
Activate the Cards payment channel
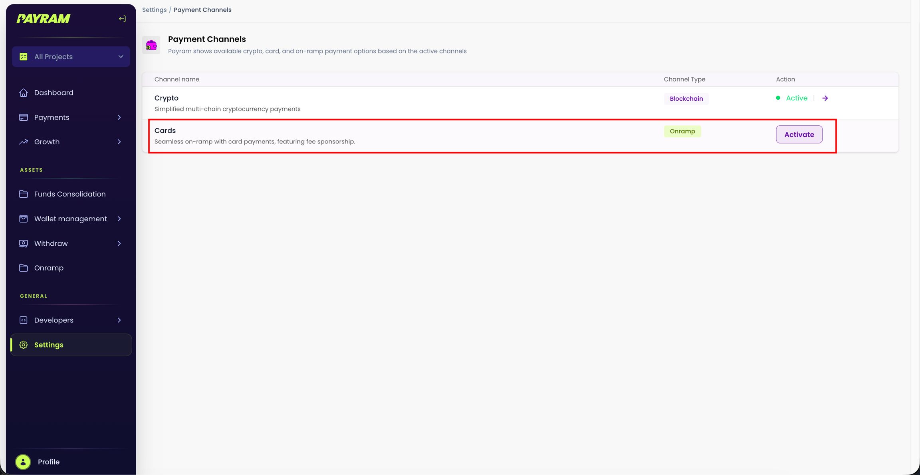click(799, 135)
